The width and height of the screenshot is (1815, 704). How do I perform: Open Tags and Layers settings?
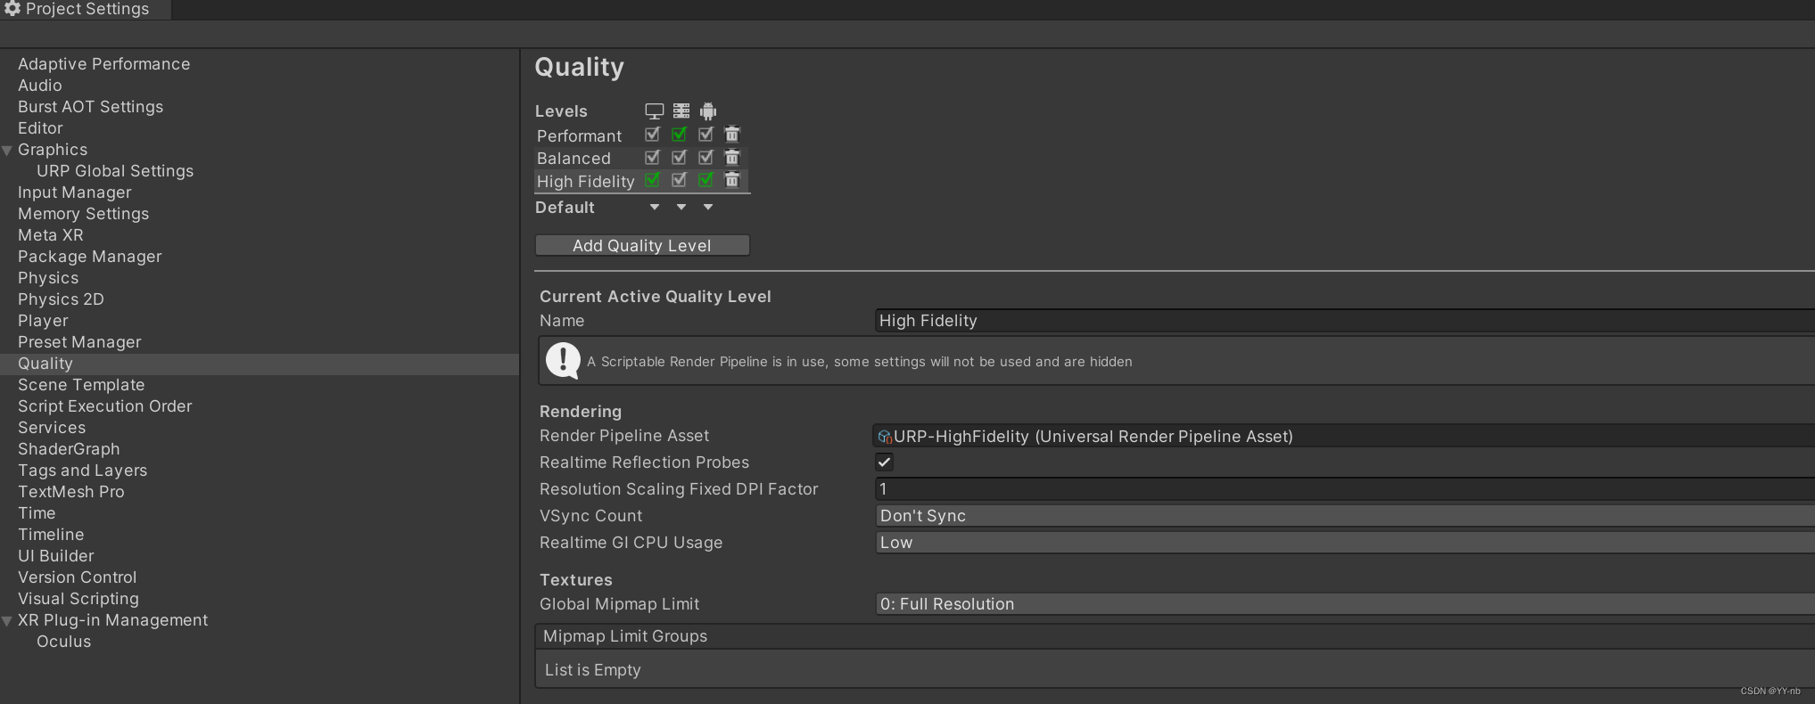82,471
